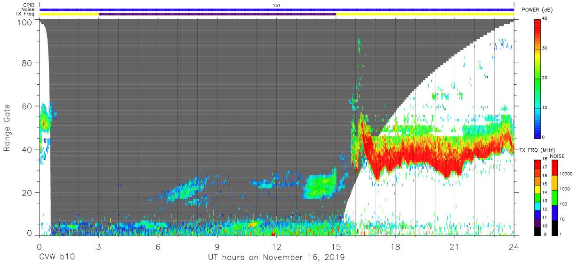
Task: Click UT hours axis tick 21
Action: tap(455, 247)
